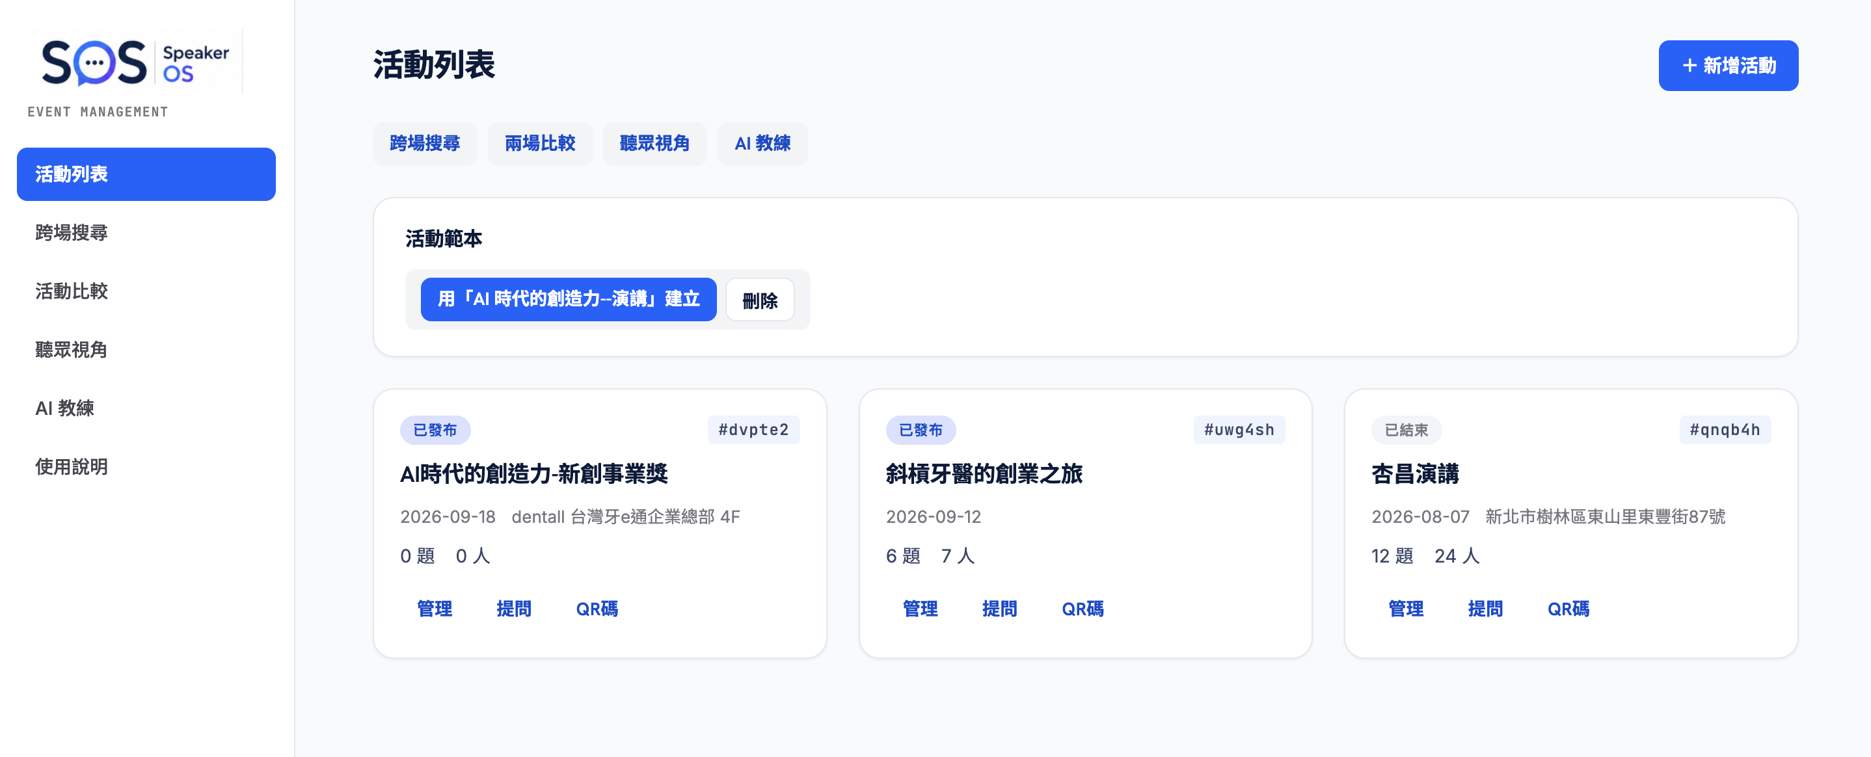The width and height of the screenshot is (1871, 757).
Task: Click the 12 題 24 人 stats
Action: pos(1425,556)
